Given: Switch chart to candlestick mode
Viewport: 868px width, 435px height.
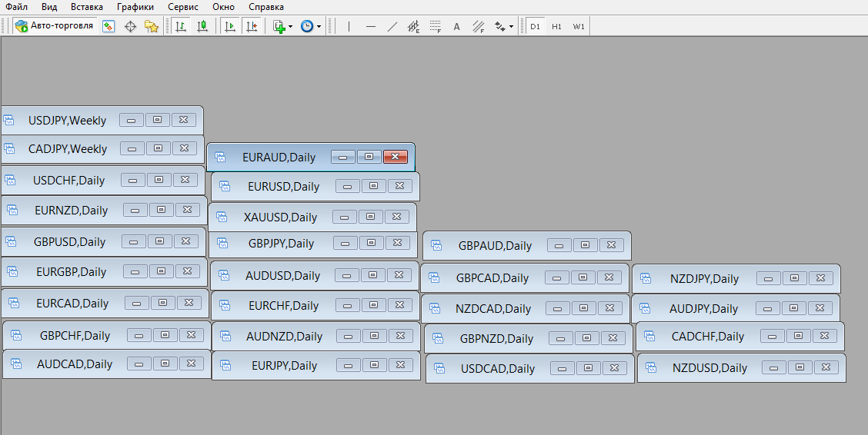Looking at the screenshot, I should pyautogui.click(x=202, y=26).
